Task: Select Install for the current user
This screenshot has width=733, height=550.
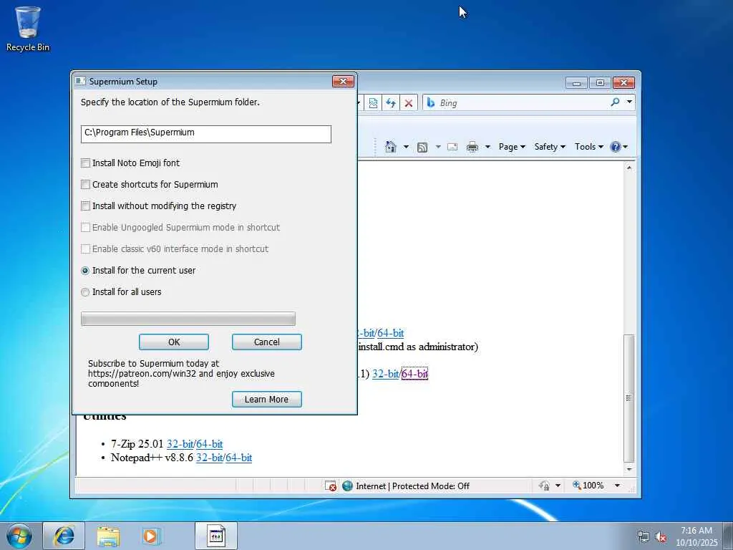Action: (85, 270)
